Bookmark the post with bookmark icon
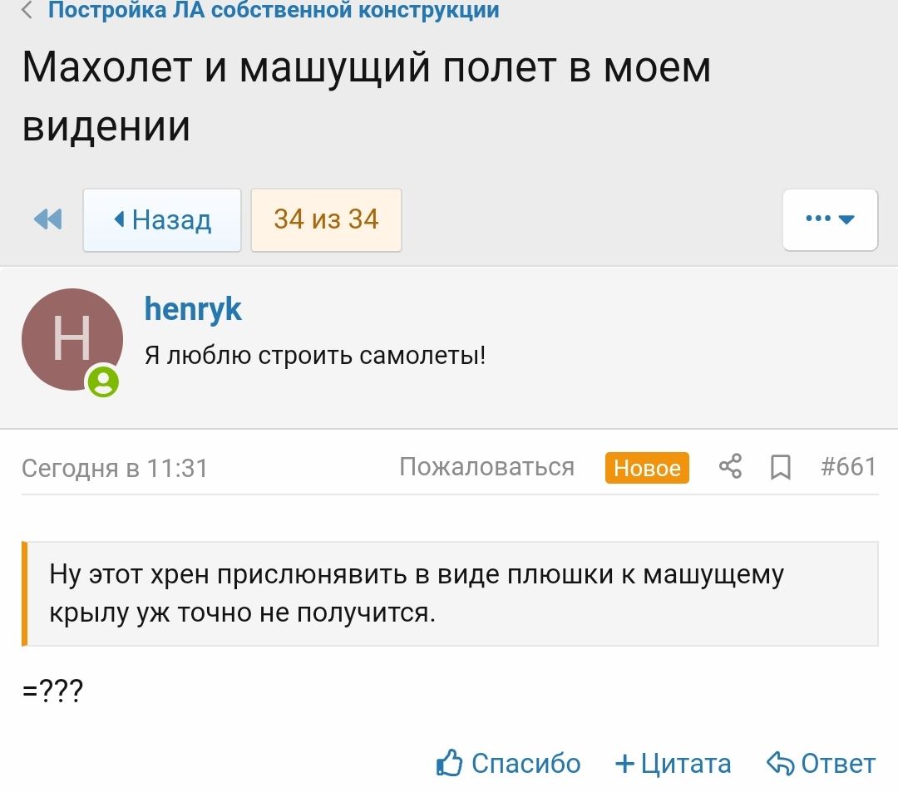The width and height of the screenshot is (898, 792). pos(780,468)
